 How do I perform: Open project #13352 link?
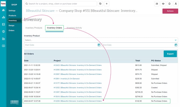[x=78, y=88]
